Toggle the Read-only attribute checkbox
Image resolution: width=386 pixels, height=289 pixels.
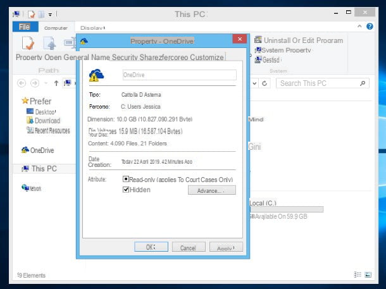click(126, 179)
